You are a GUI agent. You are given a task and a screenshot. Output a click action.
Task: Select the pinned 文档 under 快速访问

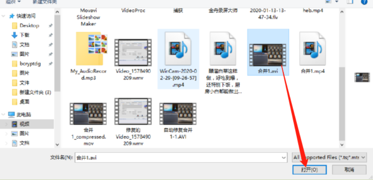pos(24,45)
